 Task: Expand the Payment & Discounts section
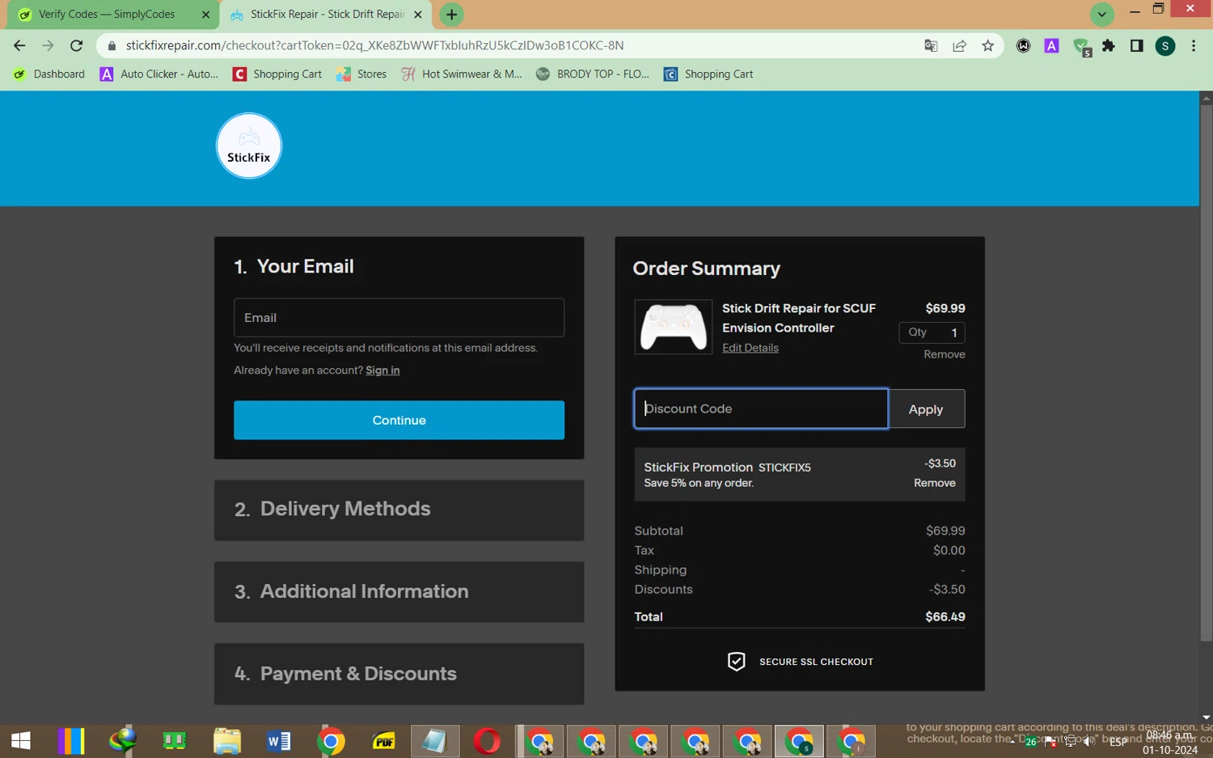(399, 674)
